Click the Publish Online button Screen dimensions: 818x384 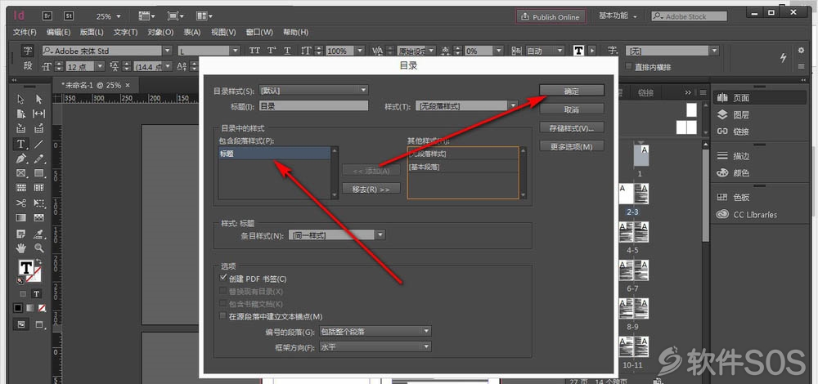pyautogui.click(x=551, y=16)
